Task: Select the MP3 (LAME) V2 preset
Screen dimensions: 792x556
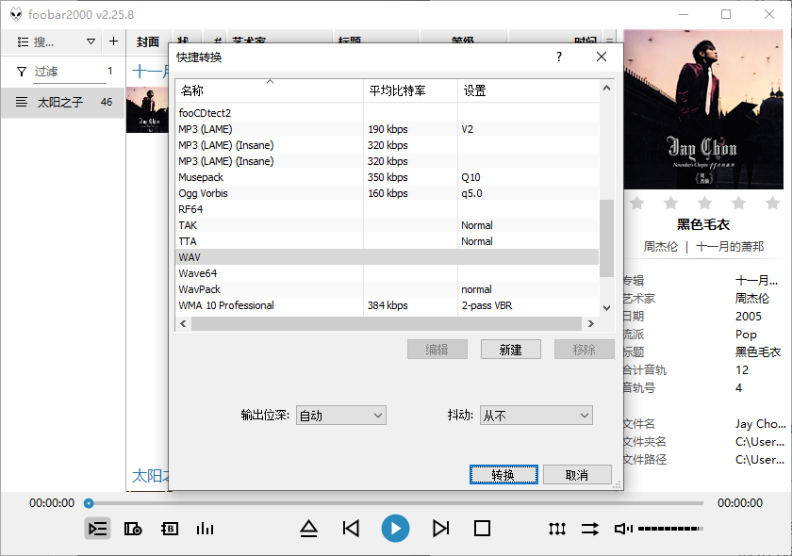Action: [387, 129]
